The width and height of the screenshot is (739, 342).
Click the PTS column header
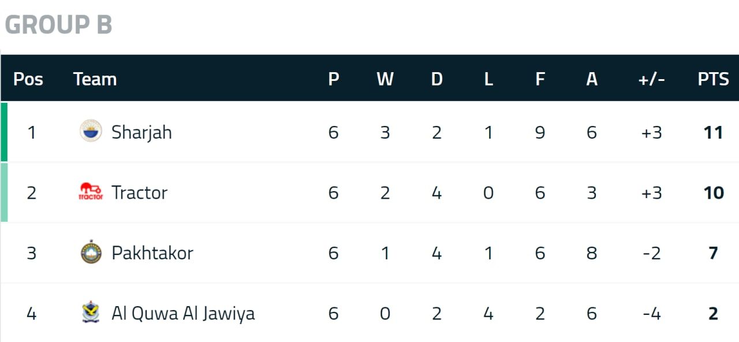(x=713, y=79)
